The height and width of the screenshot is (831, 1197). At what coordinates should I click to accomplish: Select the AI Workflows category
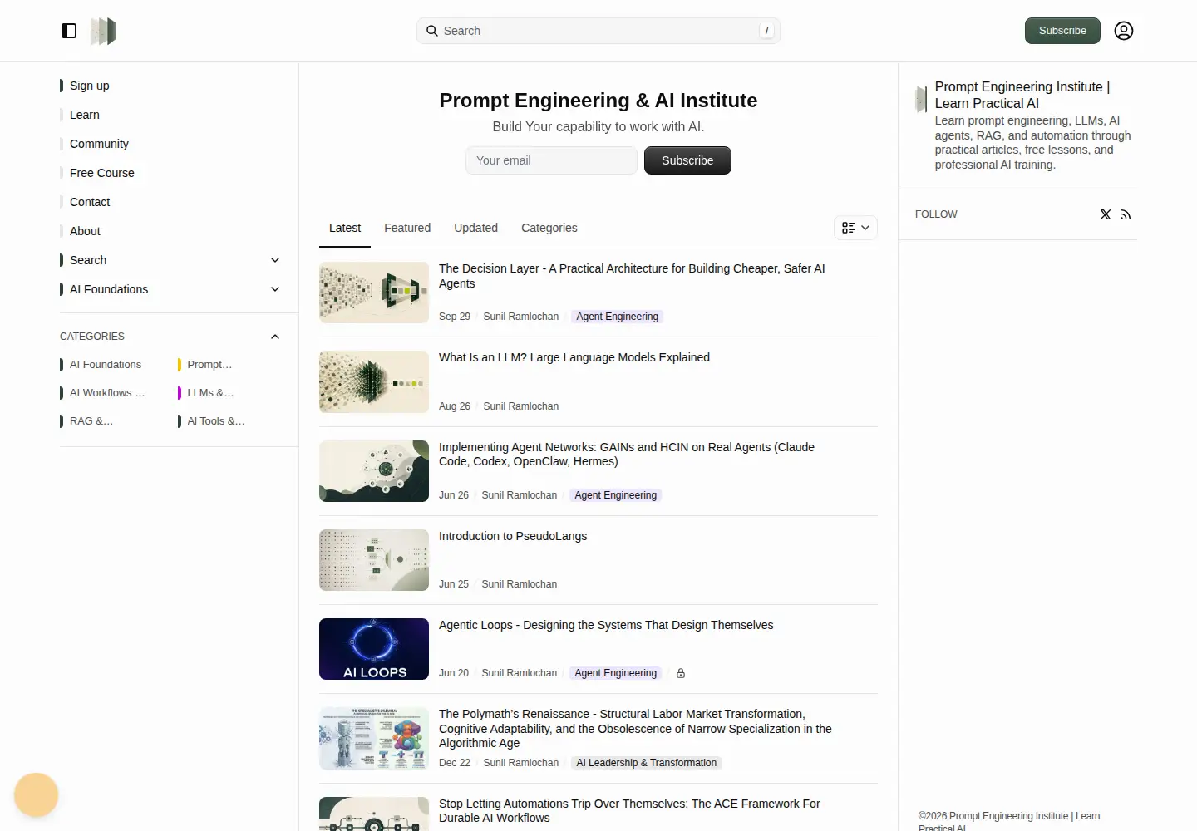[x=107, y=393]
